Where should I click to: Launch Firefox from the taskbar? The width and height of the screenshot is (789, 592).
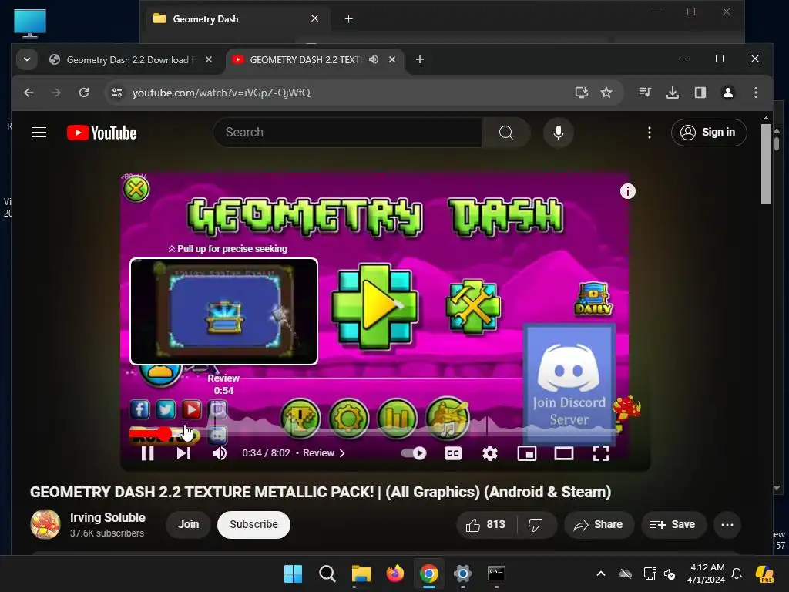coord(395,573)
